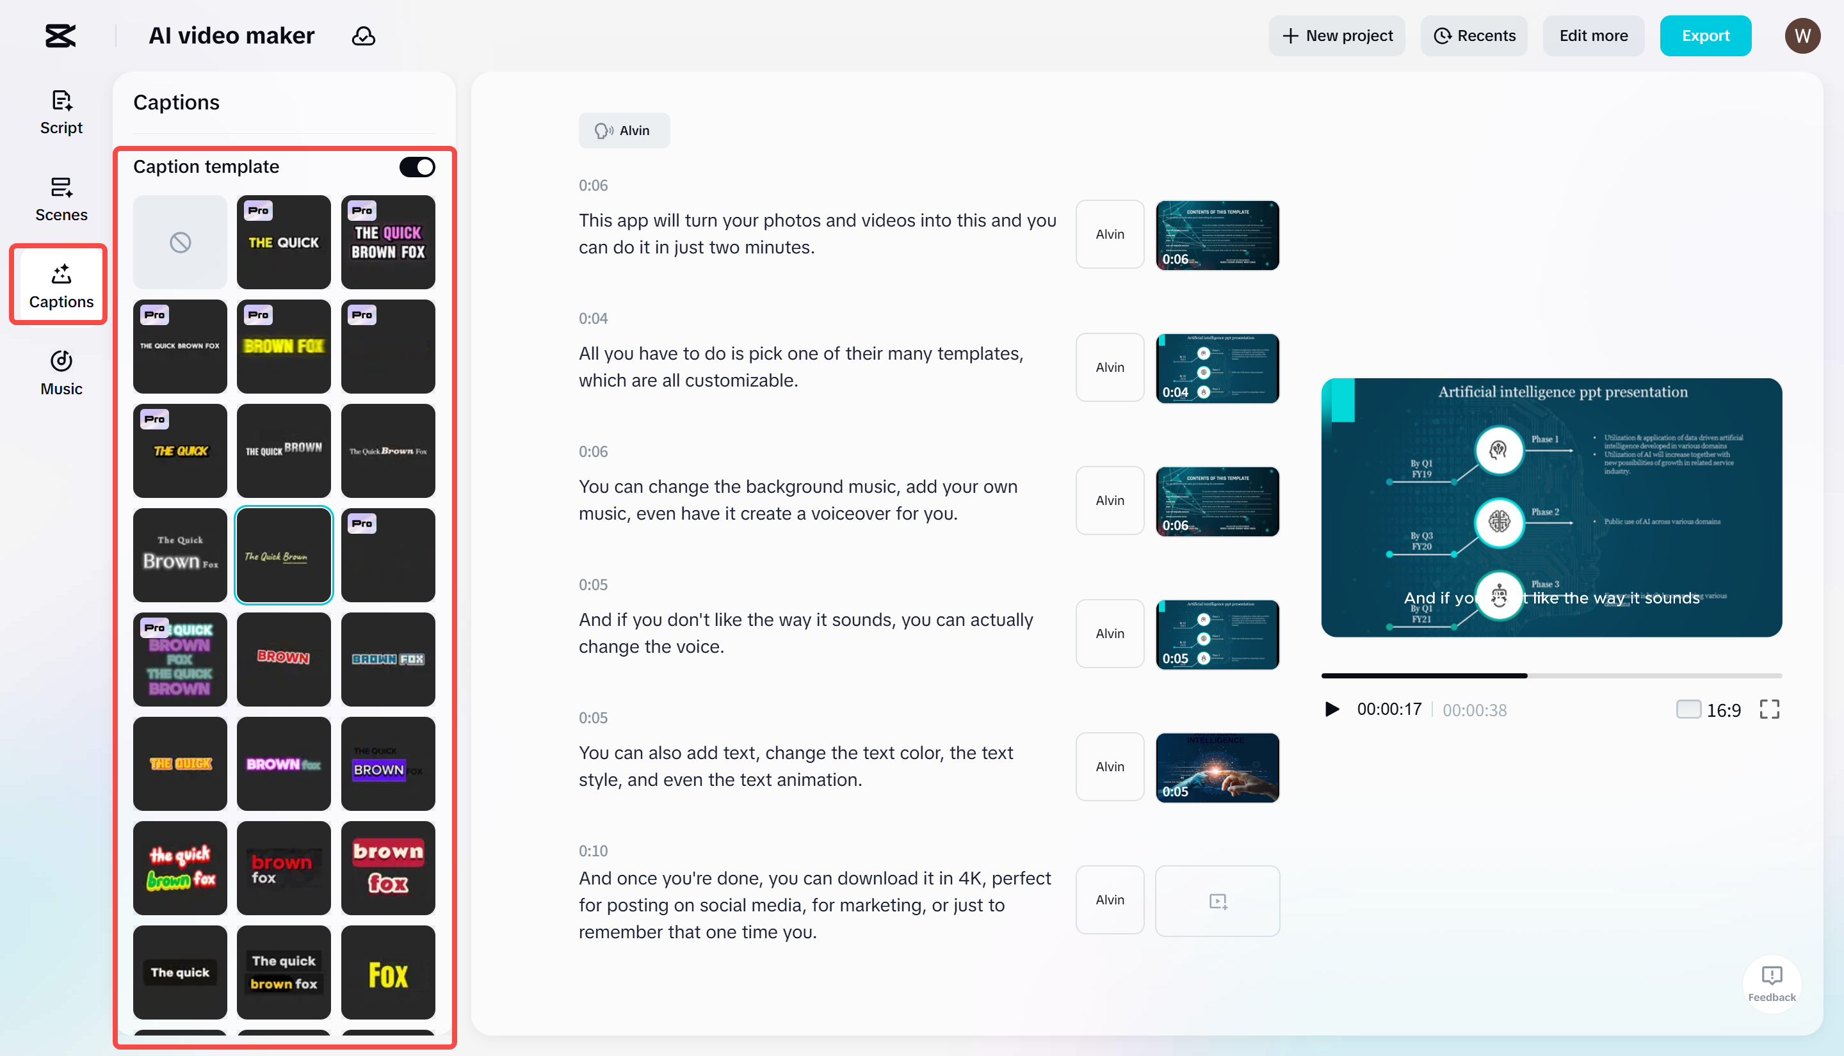Click the cloud save icon beside the title

[362, 35]
